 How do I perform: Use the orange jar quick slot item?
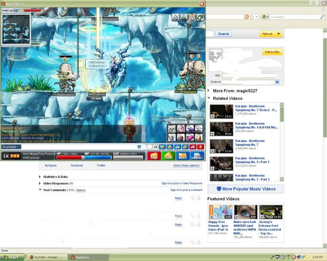[199, 137]
